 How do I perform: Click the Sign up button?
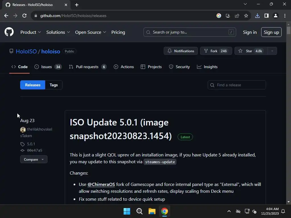click(x=271, y=32)
